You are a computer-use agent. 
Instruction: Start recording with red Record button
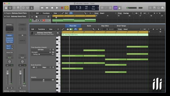(62, 8)
